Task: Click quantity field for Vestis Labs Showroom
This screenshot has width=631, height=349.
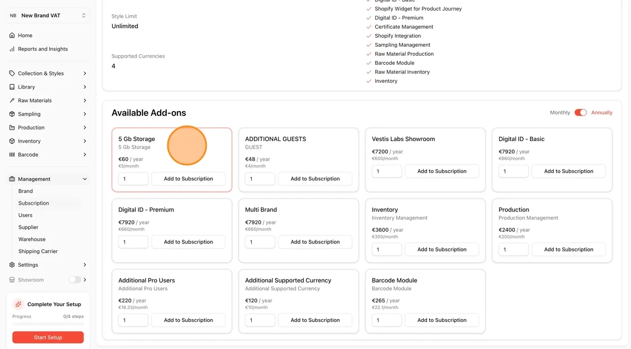Action: (386, 171)
